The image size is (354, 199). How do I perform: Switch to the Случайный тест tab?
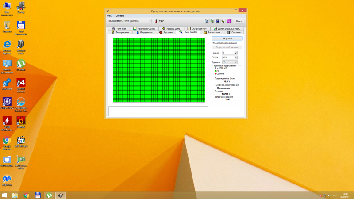tap(197, 29)
